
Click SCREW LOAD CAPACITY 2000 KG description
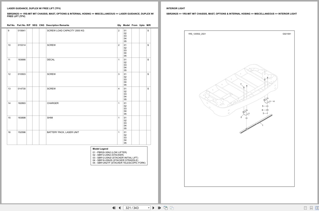tap(65, 31)
